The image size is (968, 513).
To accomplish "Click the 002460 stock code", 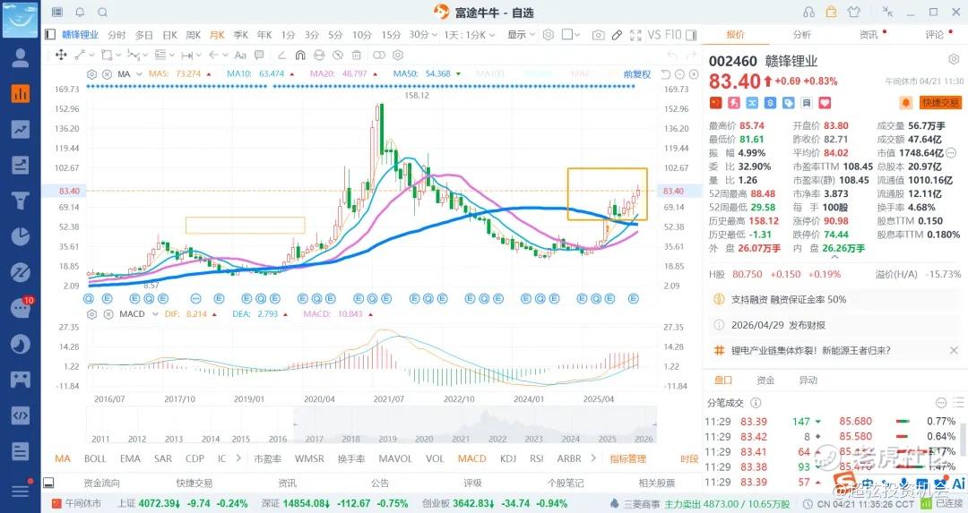I will click(733, 61).
